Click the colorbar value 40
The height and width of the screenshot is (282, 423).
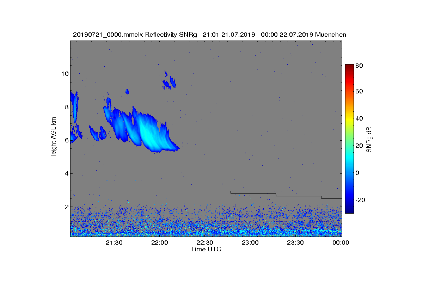[360, 118]
